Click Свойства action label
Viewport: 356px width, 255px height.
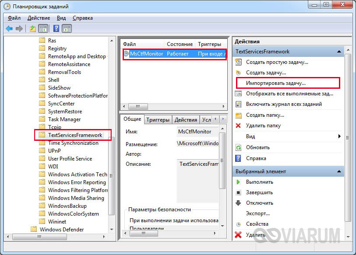[x=257, y=224]
